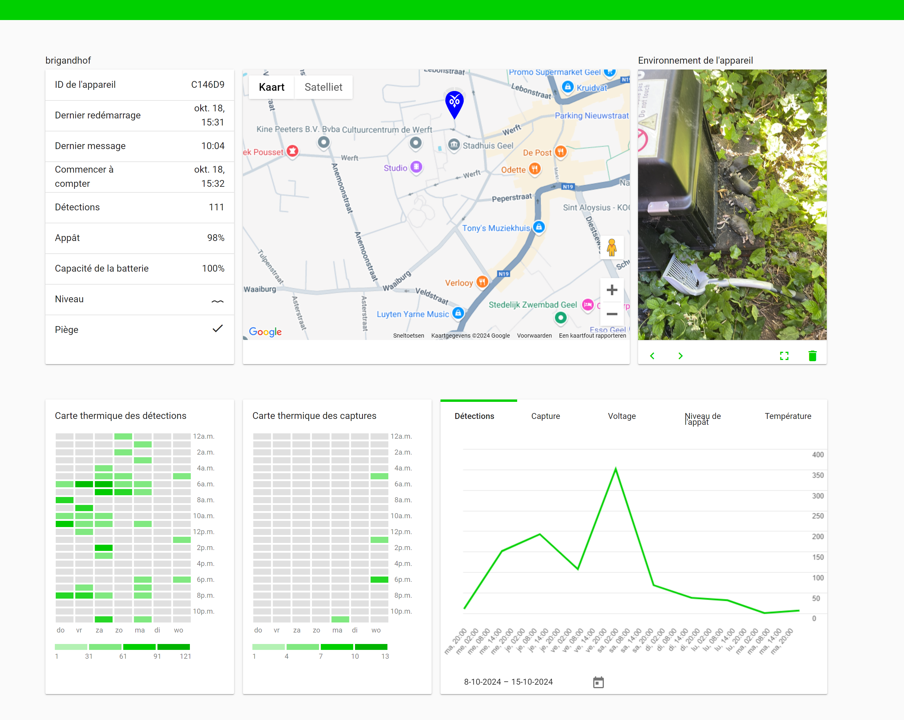Select the Détections chart tab
Image resolution: width=904 pixels, height=720 pixels.
coord(474,416)
